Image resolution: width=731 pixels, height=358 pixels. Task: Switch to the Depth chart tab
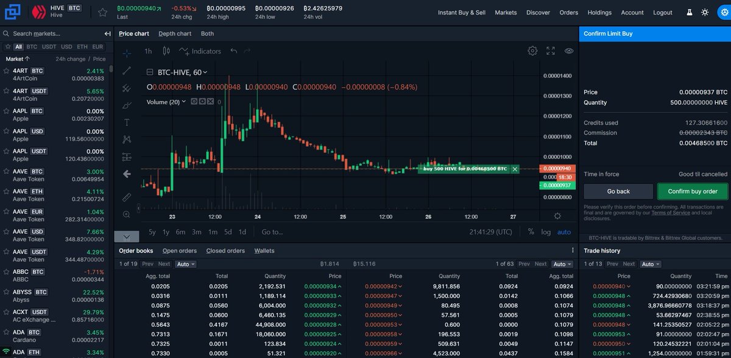click(175, 33)
